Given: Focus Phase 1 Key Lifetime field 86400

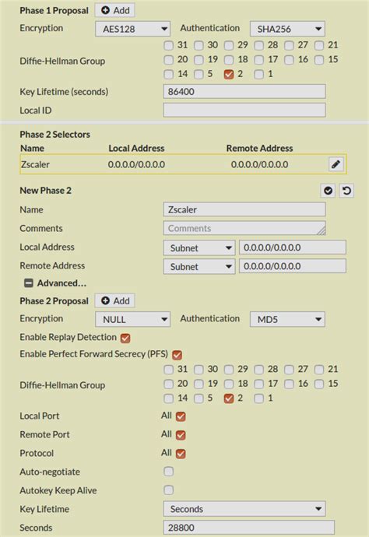Looking at the screenshot, I should pyautogui.click(x=244, y=91).
